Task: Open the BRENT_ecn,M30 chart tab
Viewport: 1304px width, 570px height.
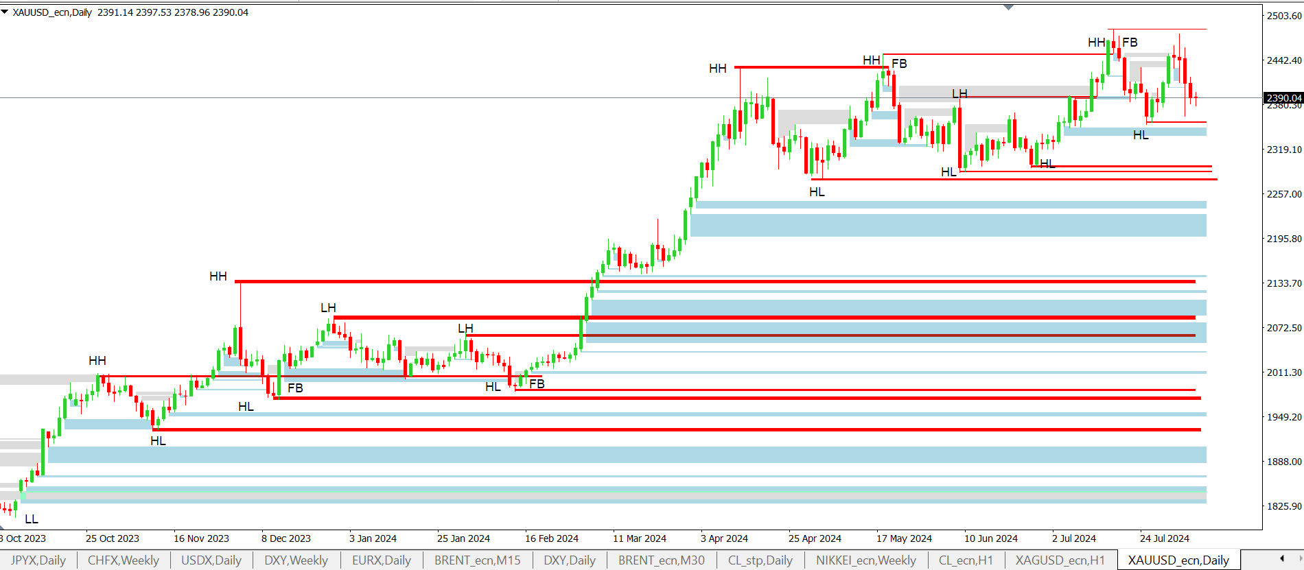Action: [x=662, y=560]
